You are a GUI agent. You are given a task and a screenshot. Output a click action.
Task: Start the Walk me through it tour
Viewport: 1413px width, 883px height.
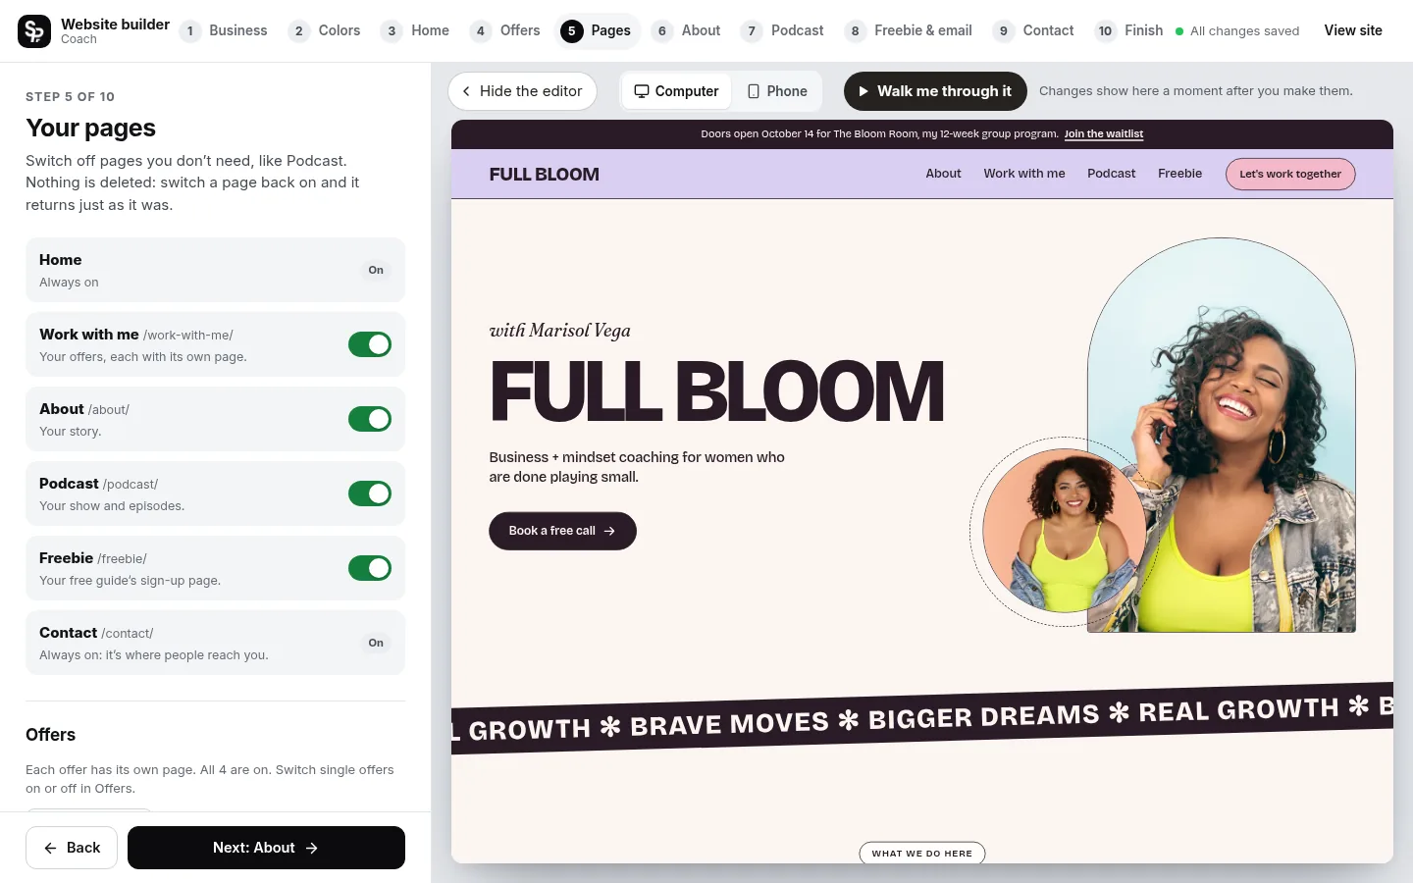(935, 91)
